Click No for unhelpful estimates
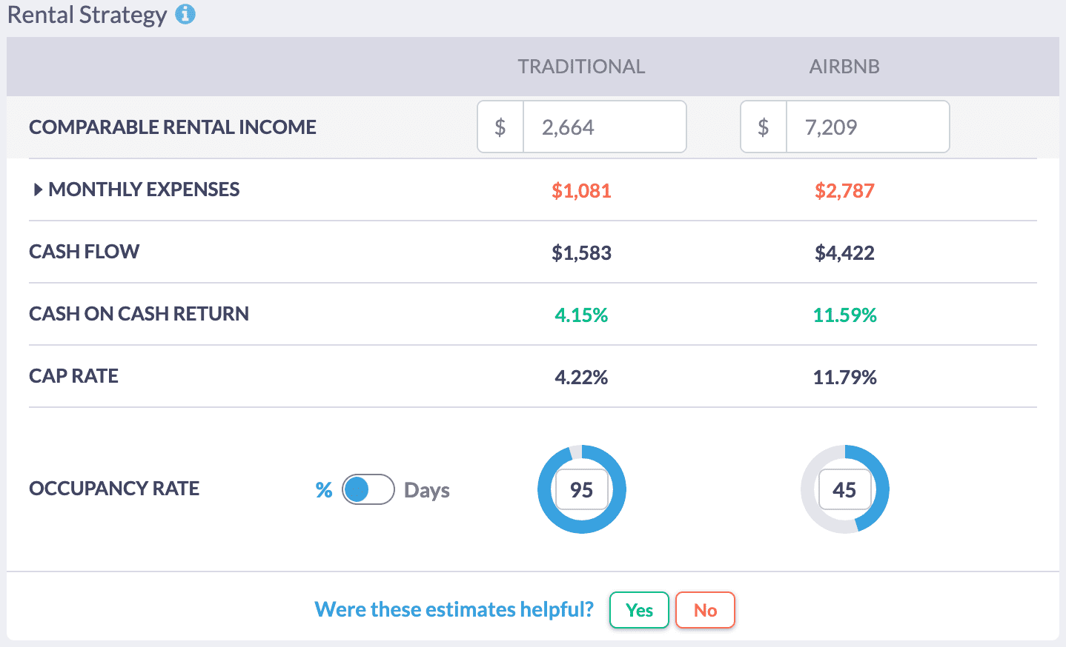Viewport: 1066px width, 647px height. 704,610
